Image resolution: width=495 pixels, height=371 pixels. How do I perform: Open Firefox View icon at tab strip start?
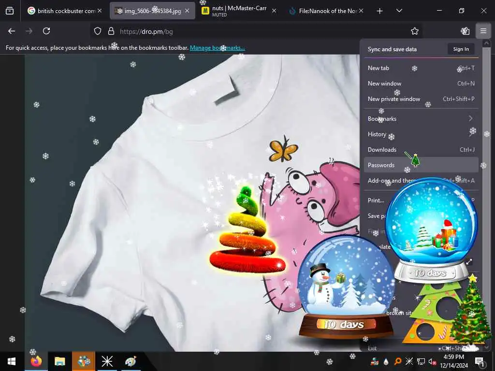coord(10,11)
